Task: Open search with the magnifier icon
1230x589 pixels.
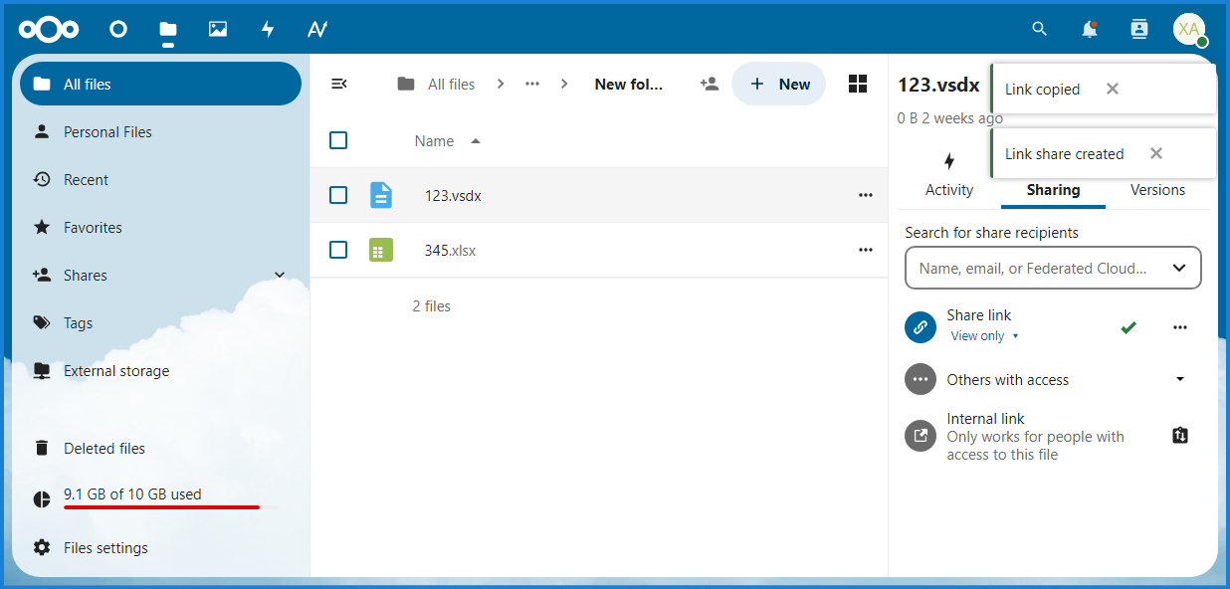Action: coord(1039,29)
